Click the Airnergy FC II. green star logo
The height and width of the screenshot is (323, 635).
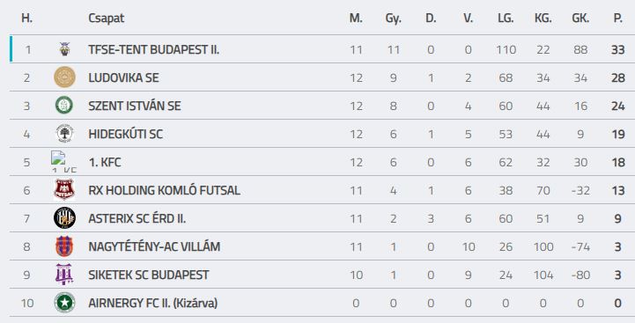pyautogui.click(x=64, y=303)
